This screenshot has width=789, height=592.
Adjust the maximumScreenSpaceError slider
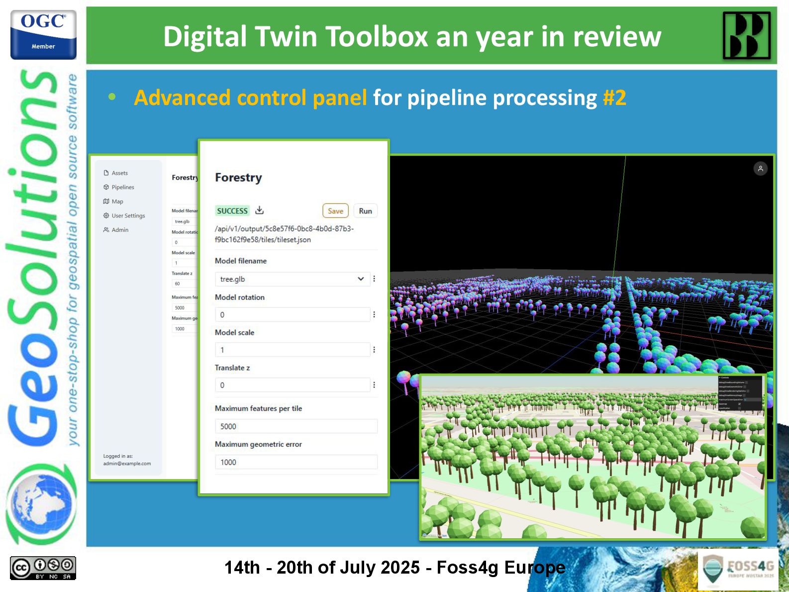click(752, 399)
